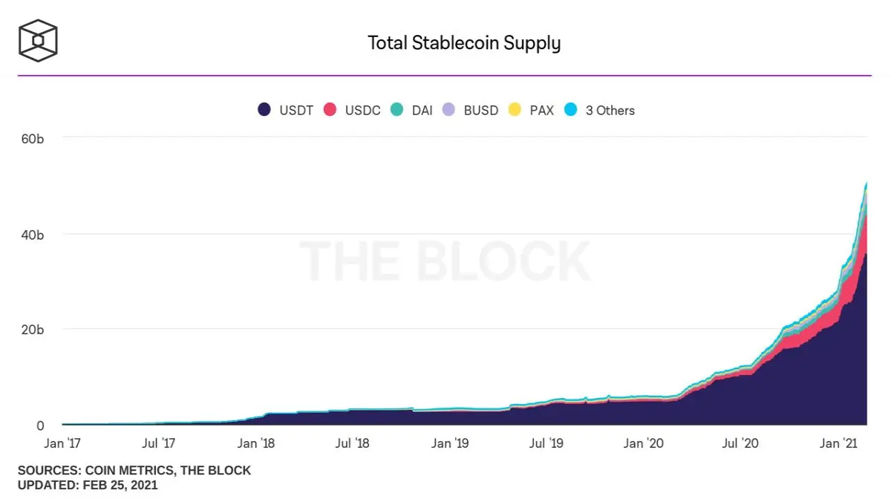Click the 'Total Stablecoin Supply' chart title
Image resolution: width=891 pixels, height=499 pixels.
point(464,43)
